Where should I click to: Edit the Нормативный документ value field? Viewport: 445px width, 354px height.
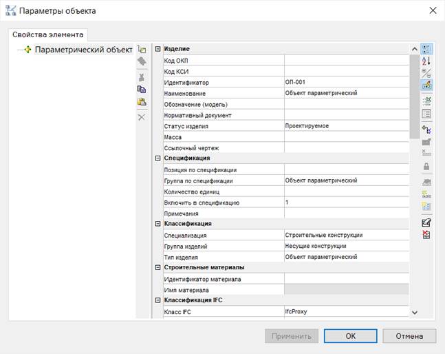click(x=347, y=115)
